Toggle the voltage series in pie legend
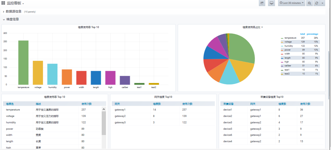Image resolution: width=331 pixels, height=150 pixels. click(x=288, y=42)
